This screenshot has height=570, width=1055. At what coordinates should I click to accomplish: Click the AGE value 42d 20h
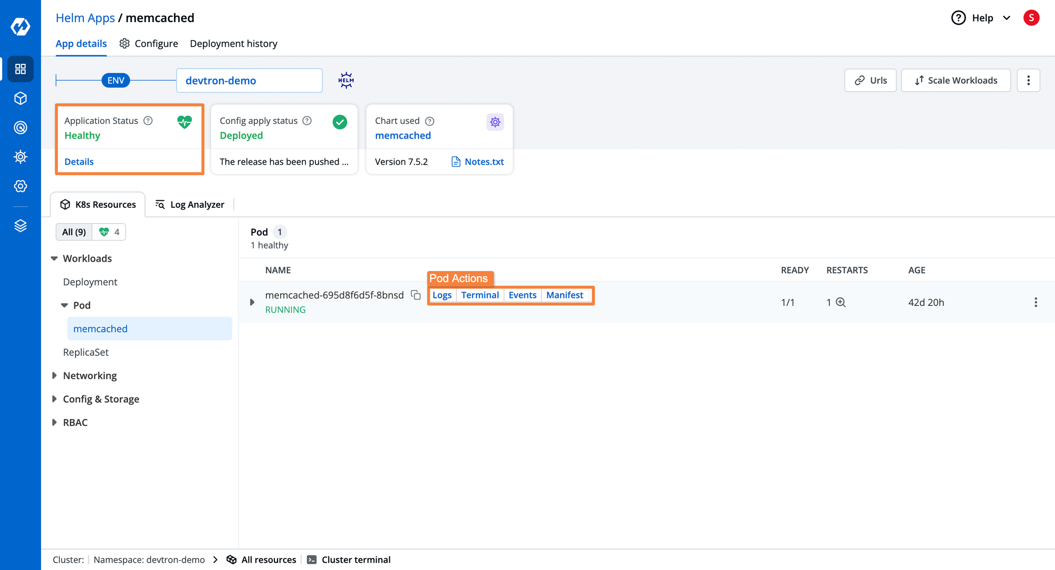coord(926,302)
